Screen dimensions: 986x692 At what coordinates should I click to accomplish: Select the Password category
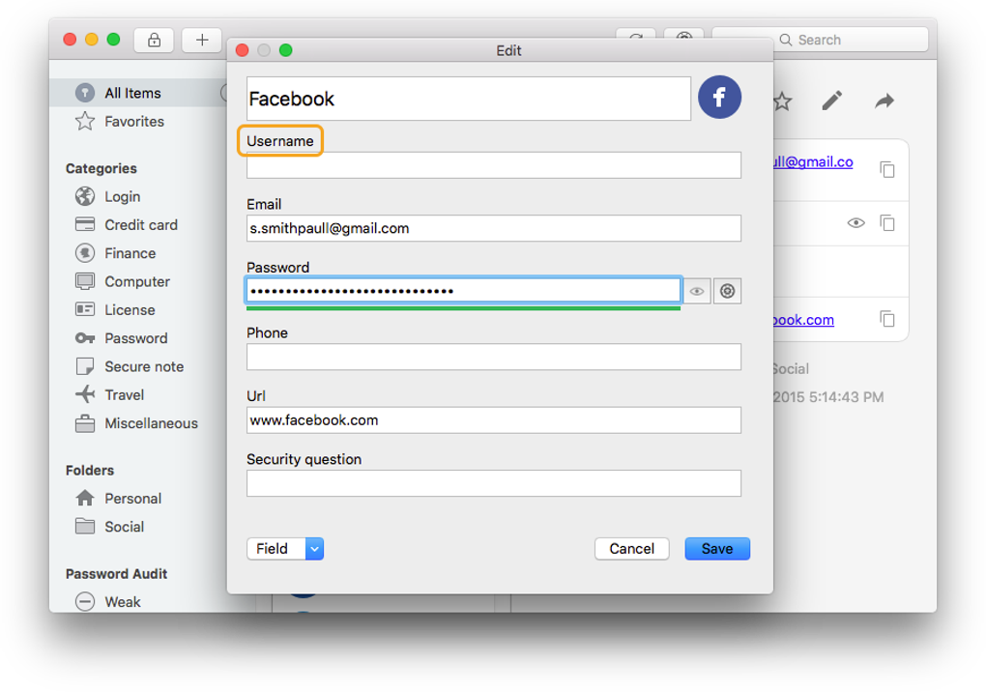click(136, 338)
